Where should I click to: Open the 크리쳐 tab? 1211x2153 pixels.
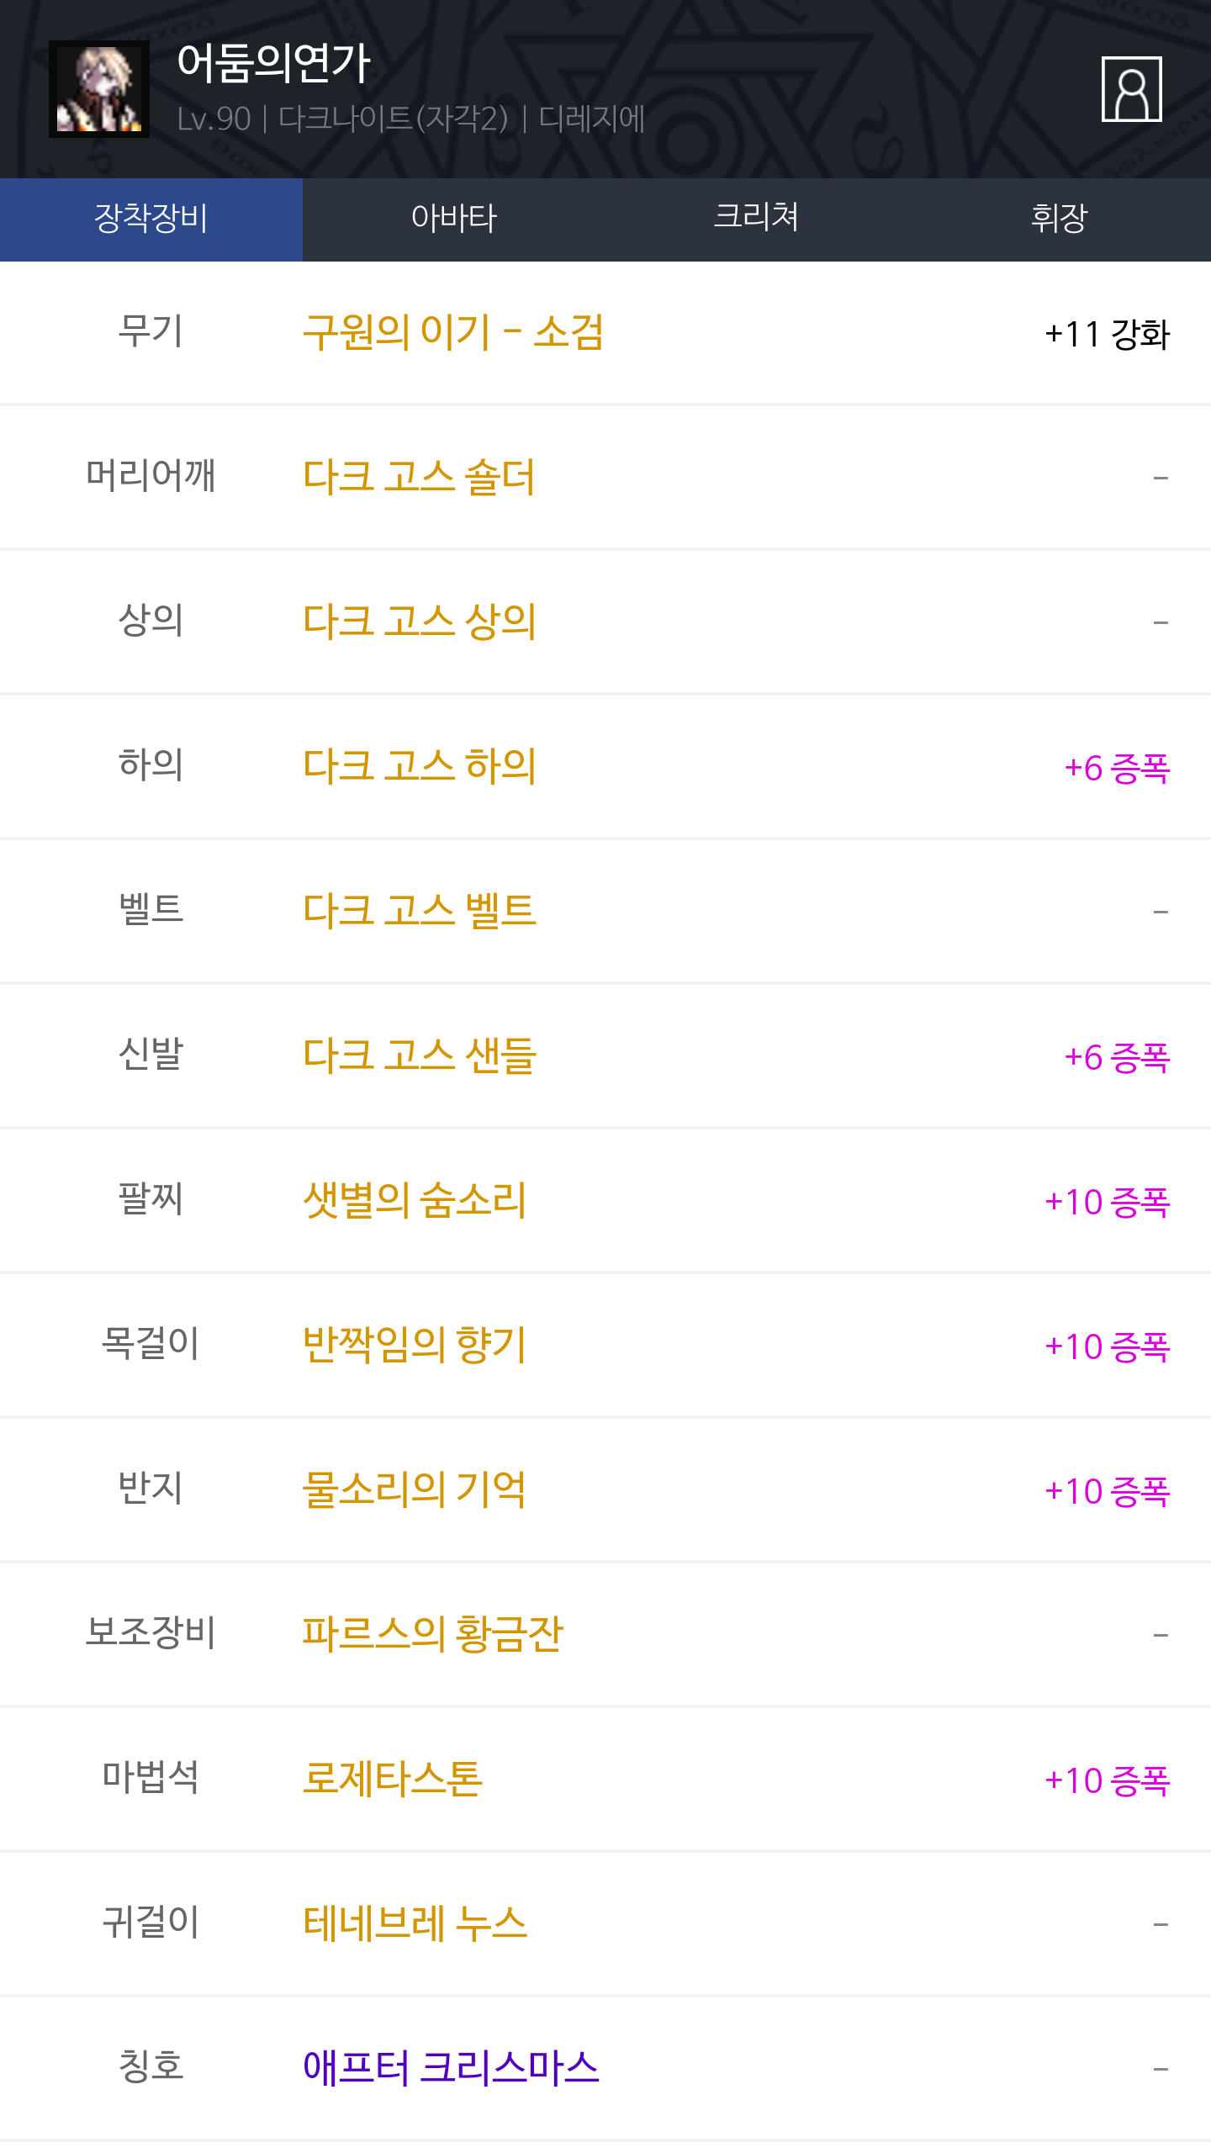coord(756,219)
